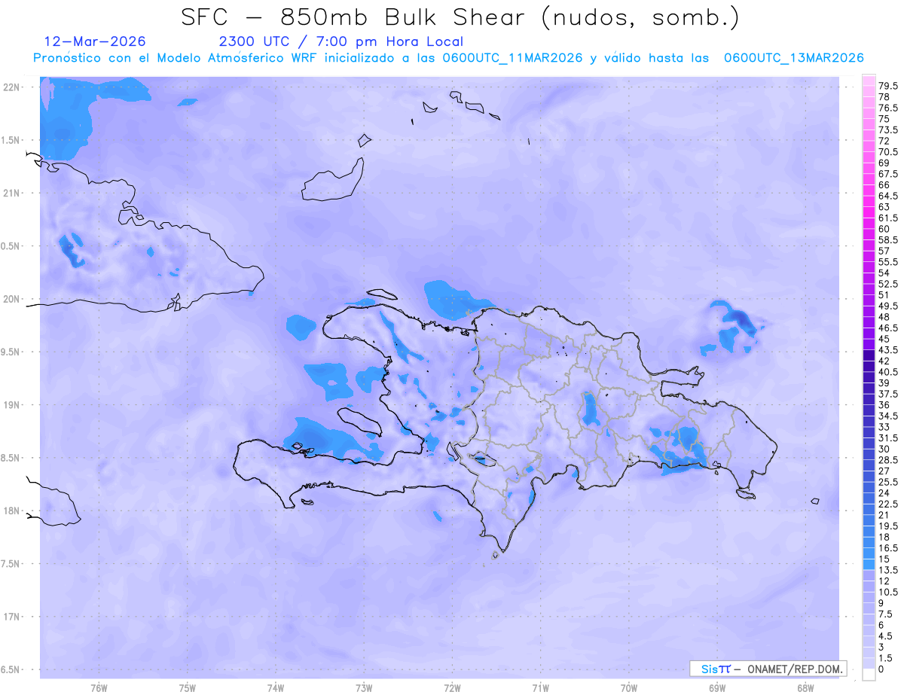Click the chart title 'SFC – 850mb Bulk Shear'

(x=358, y=17)
